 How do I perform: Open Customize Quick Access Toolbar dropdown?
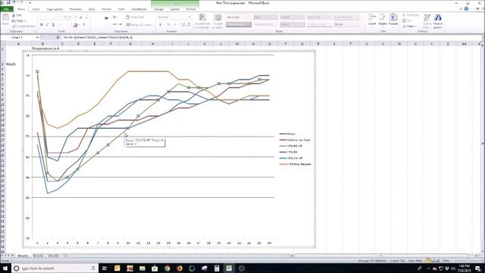(30, 2)
